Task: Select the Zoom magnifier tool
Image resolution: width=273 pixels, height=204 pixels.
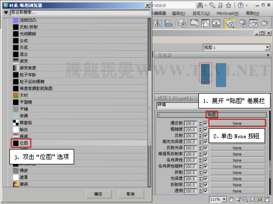Action: tap(238, 199)
